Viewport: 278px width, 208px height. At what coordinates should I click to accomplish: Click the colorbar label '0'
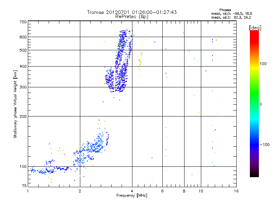tap(260, 104)
